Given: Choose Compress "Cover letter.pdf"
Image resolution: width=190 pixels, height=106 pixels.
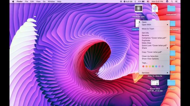Looking at the screenshot, I should [154, 38].
